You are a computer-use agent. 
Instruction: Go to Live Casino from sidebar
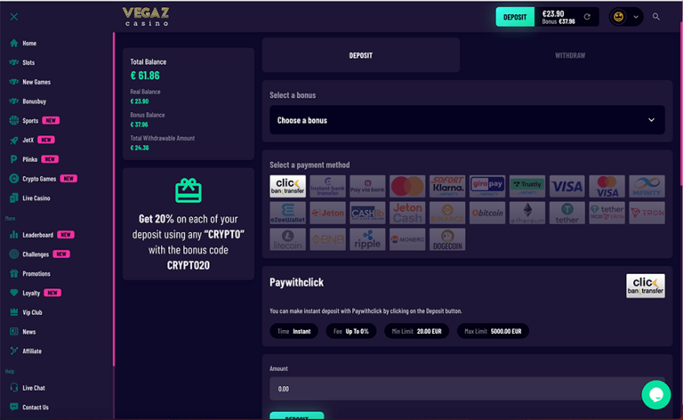(x=36, y=198)
